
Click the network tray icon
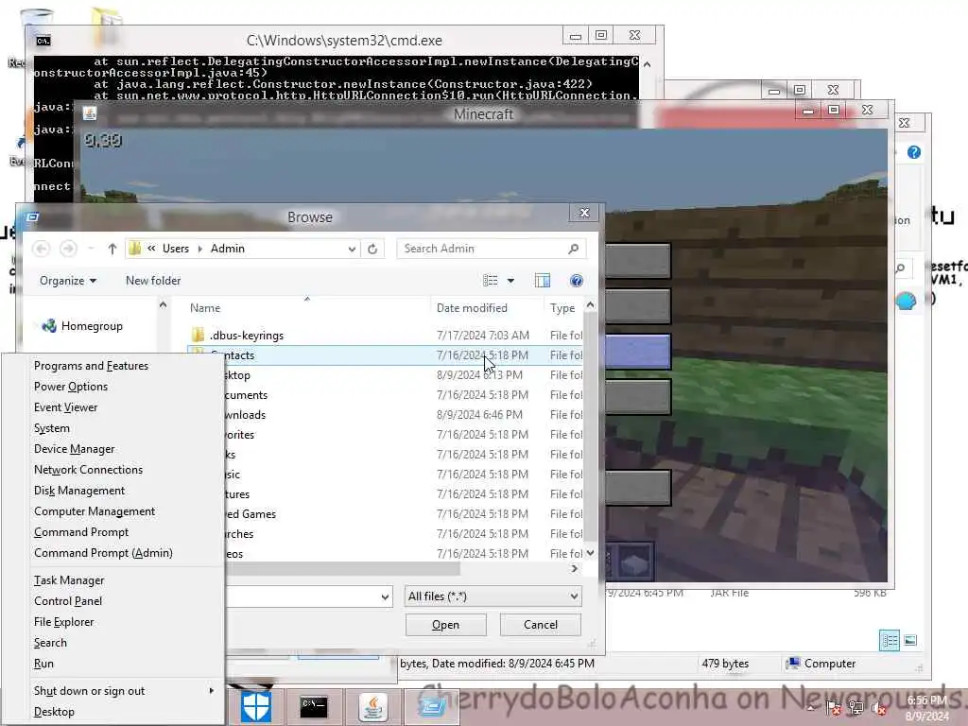click(x=856, y=708)
